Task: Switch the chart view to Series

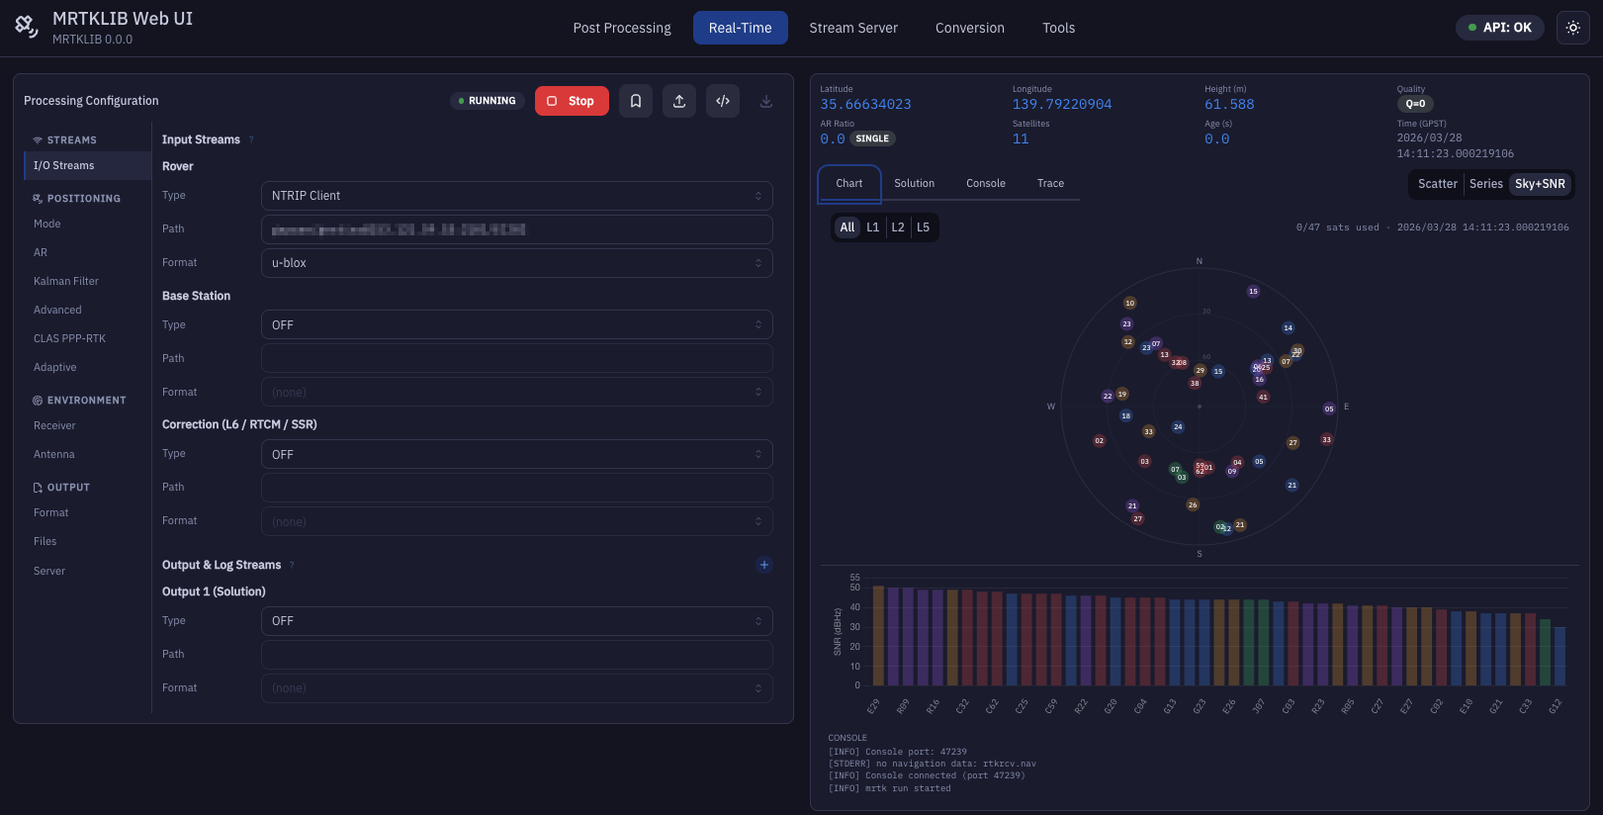Action: point(1485,184)
